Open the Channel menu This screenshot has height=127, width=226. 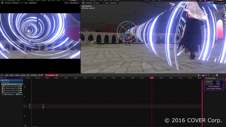click(x=23, y=75)
